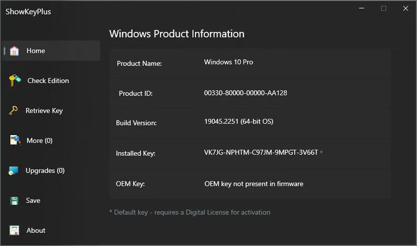Click the golden Retrieve Key icon
417x246 pixels.
tap(14, 110)
